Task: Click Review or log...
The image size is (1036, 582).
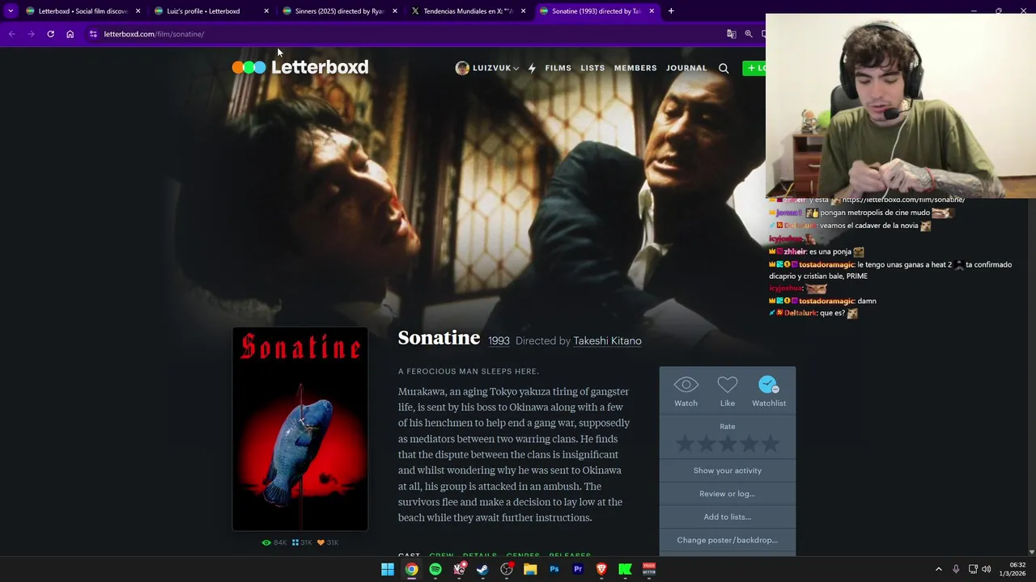Action: click(x=728, y=494)
